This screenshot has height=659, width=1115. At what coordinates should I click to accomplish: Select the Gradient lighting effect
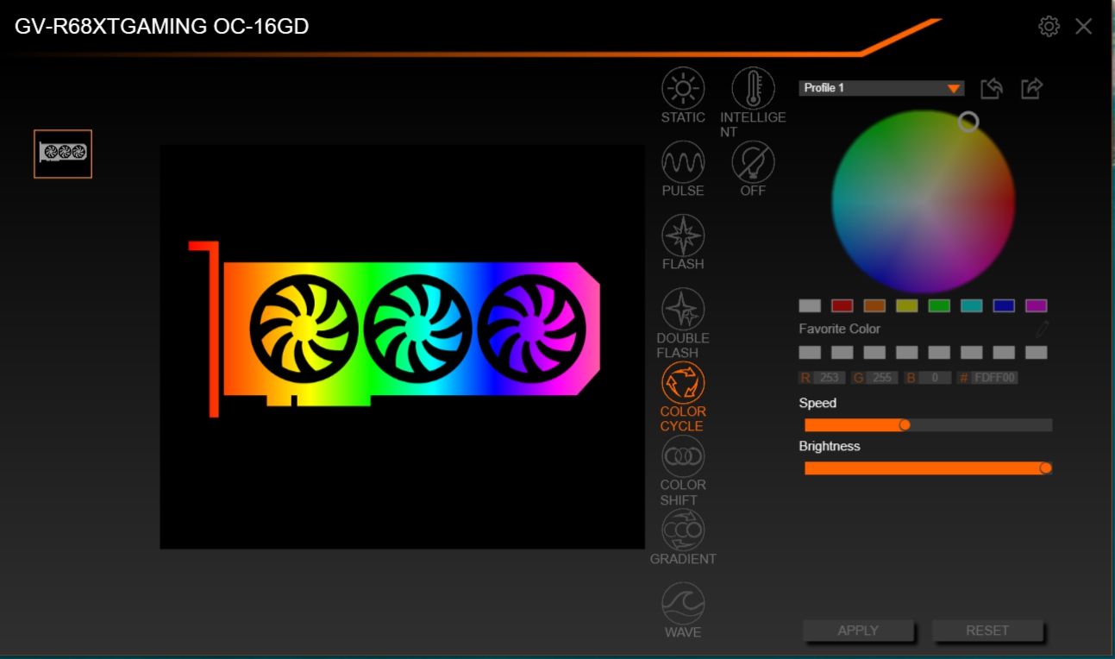[683, 530]
